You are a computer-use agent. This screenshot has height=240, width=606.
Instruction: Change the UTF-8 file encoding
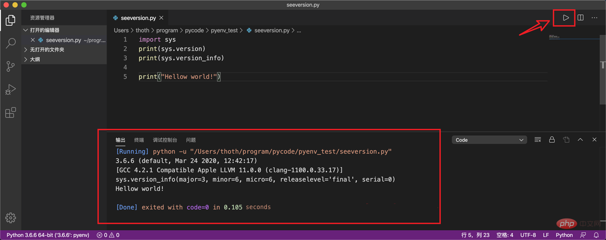(528, 235)
